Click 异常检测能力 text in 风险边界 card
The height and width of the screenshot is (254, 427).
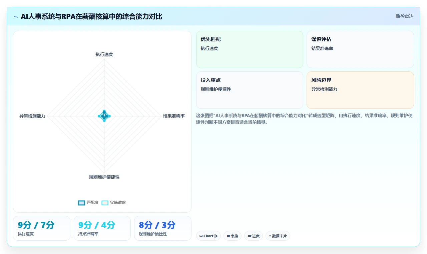pos(324,89)
